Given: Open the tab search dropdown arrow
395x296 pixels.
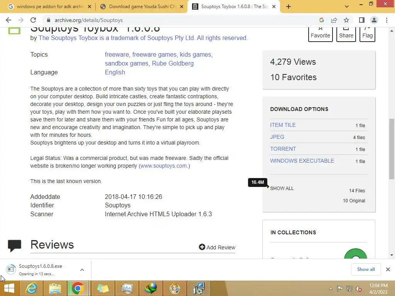Looking at the screenshot, I should pos(347,7).
